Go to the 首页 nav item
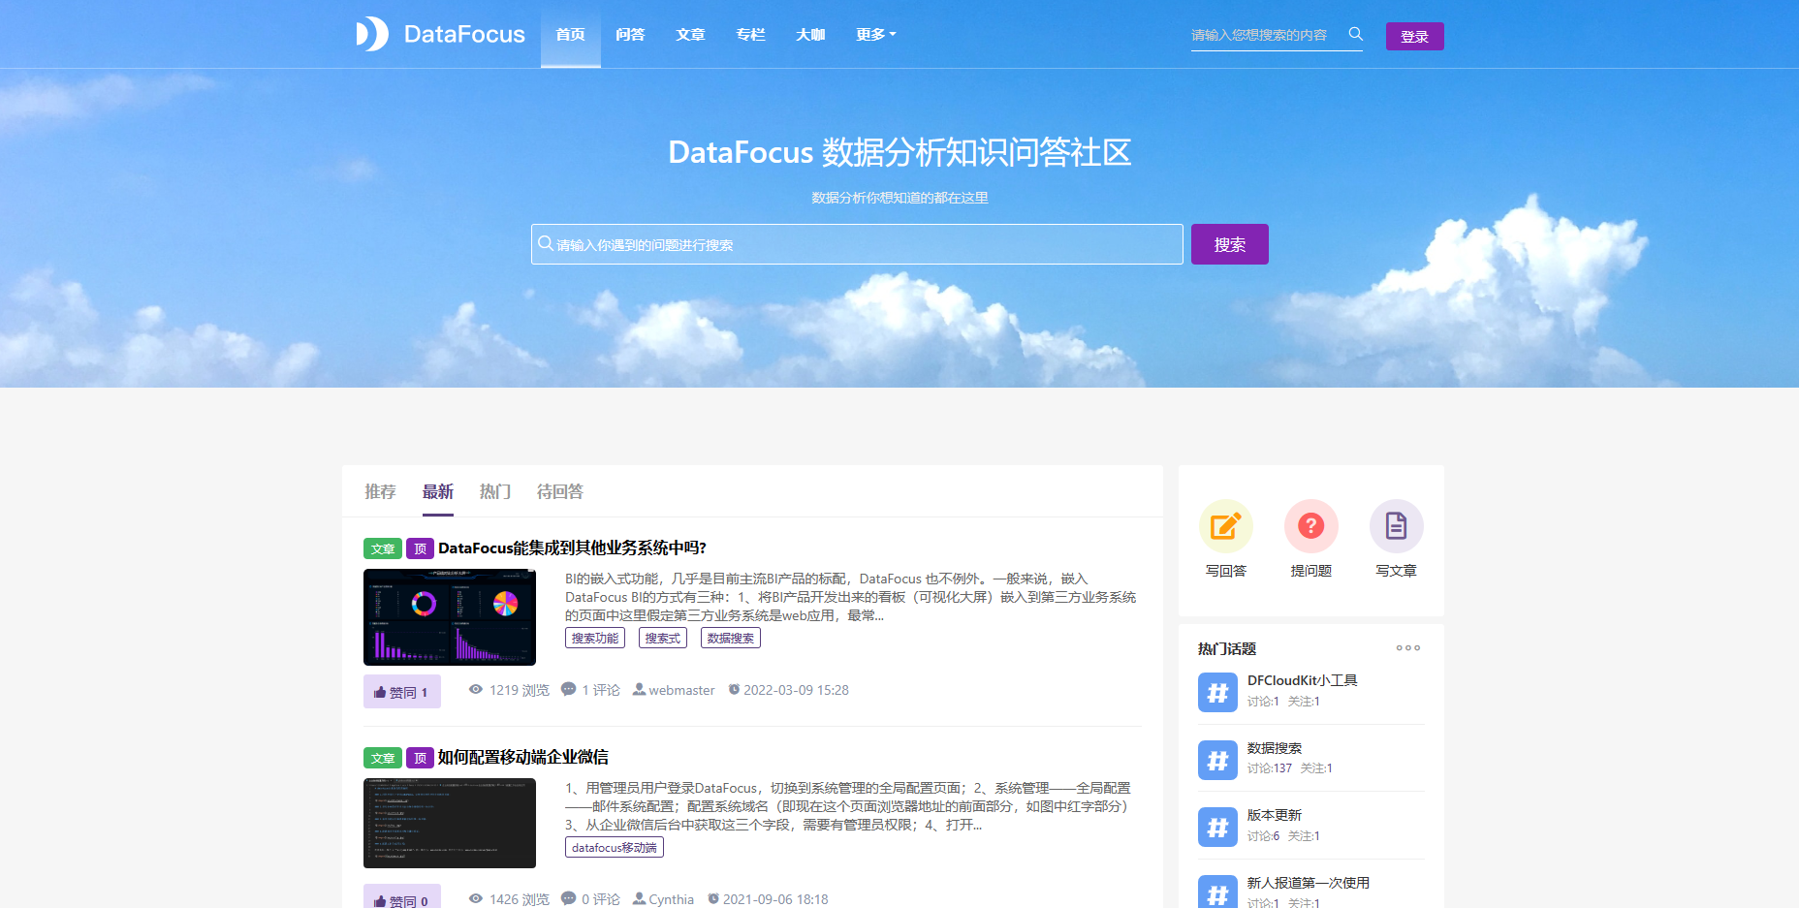 pos(571,34)
